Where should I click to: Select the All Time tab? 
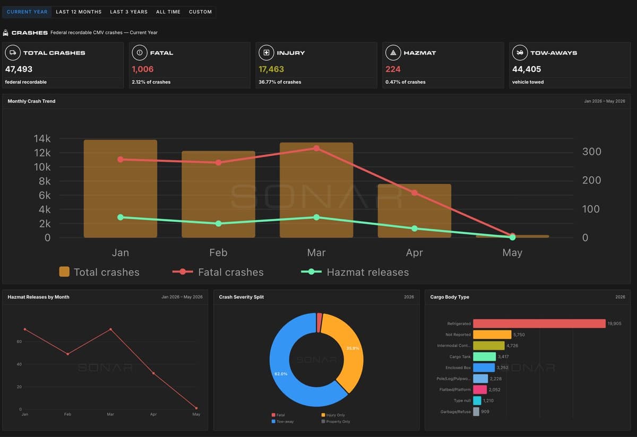coord(168,12)
